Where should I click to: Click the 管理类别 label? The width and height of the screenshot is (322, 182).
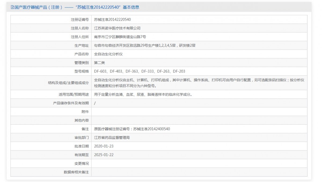(82, 63)
